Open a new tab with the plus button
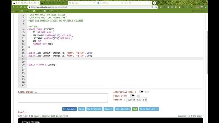This screenshot has height=123, width=219. (x=154, y=3)
